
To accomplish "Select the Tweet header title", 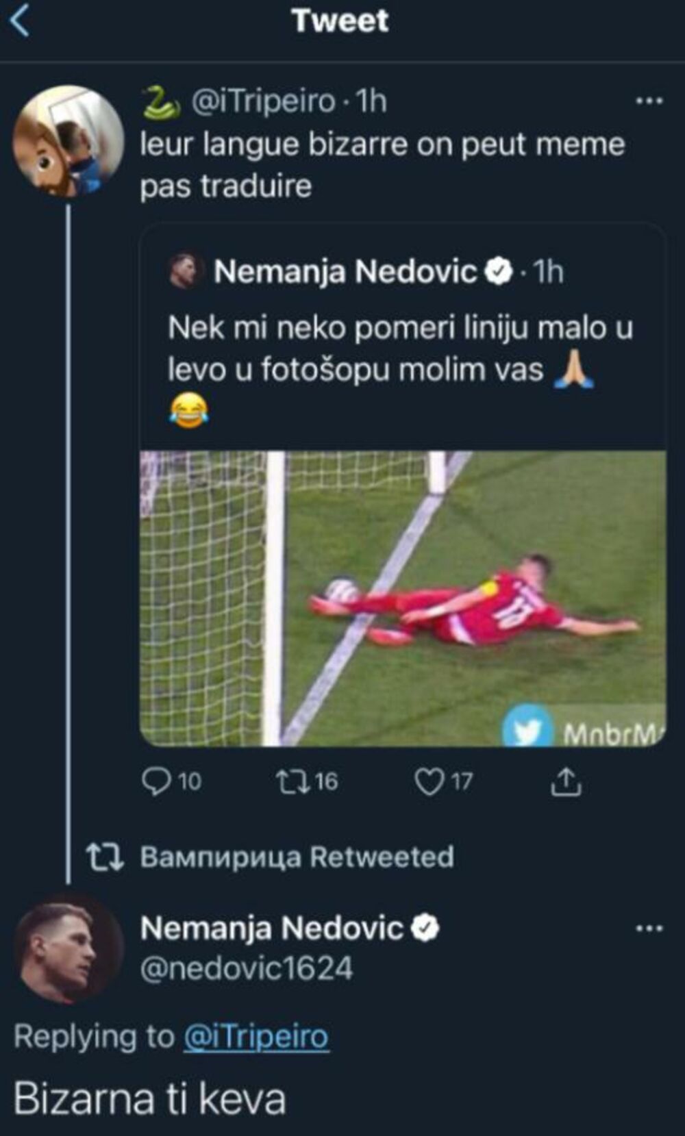I will pyautogui.click(x=341, y=21).
